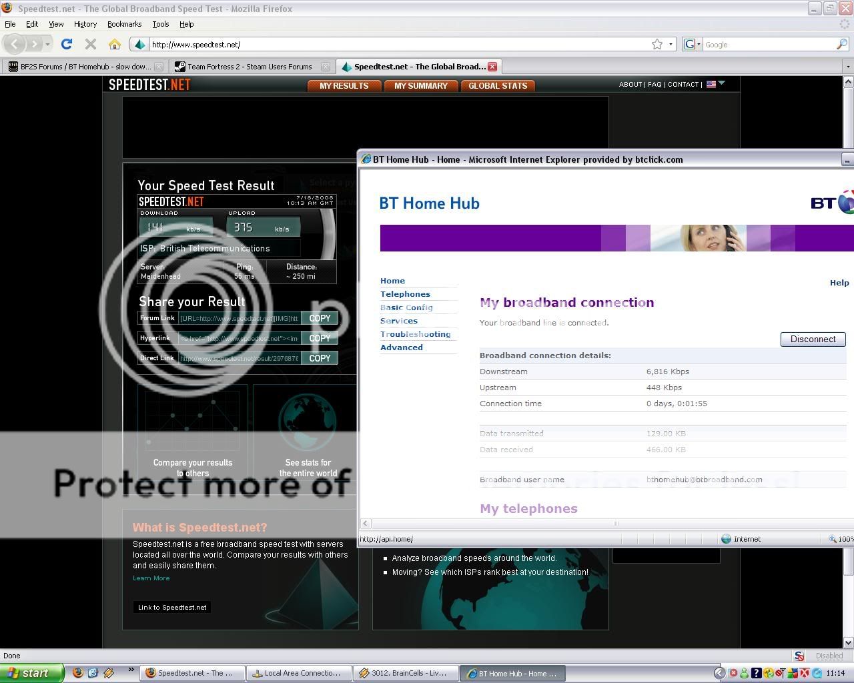
Task: Close the BF2S Forums tab
Action: click(x=159, y=67)
